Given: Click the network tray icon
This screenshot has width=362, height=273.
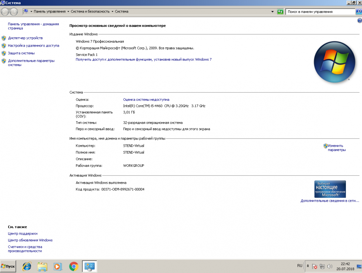Looking at the screenshot, I should 322,267.
